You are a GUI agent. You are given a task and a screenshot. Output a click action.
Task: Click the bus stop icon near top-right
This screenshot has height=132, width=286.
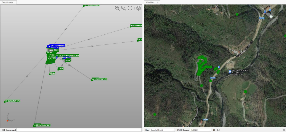pos(270,10)
